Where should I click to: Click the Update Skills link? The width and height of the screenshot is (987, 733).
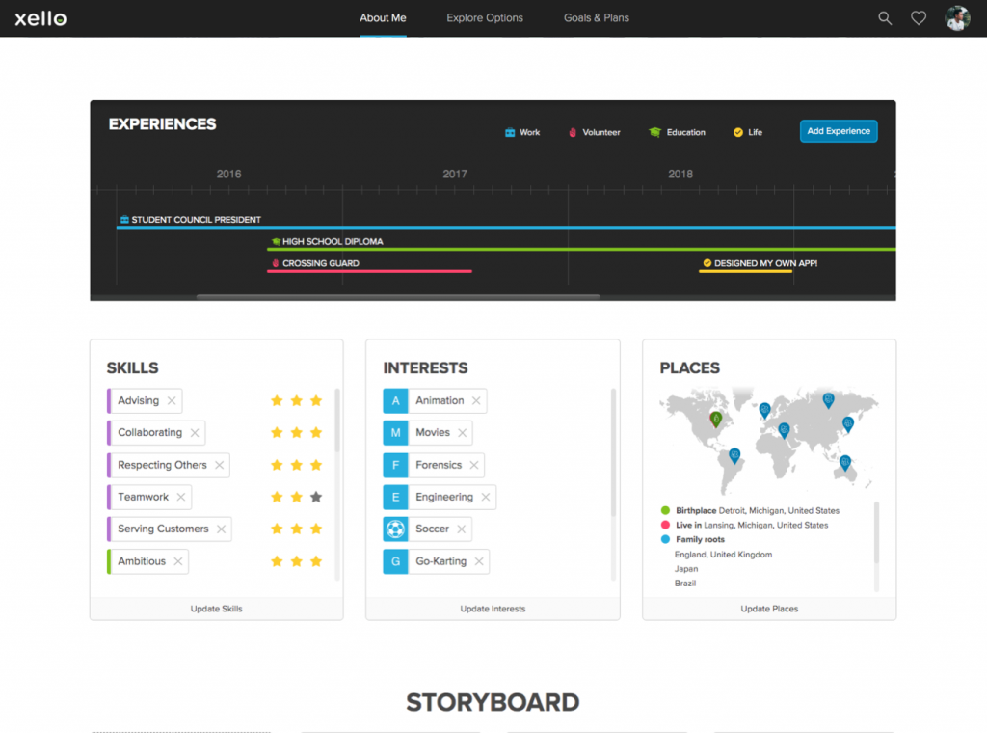(x=216, y=609)
